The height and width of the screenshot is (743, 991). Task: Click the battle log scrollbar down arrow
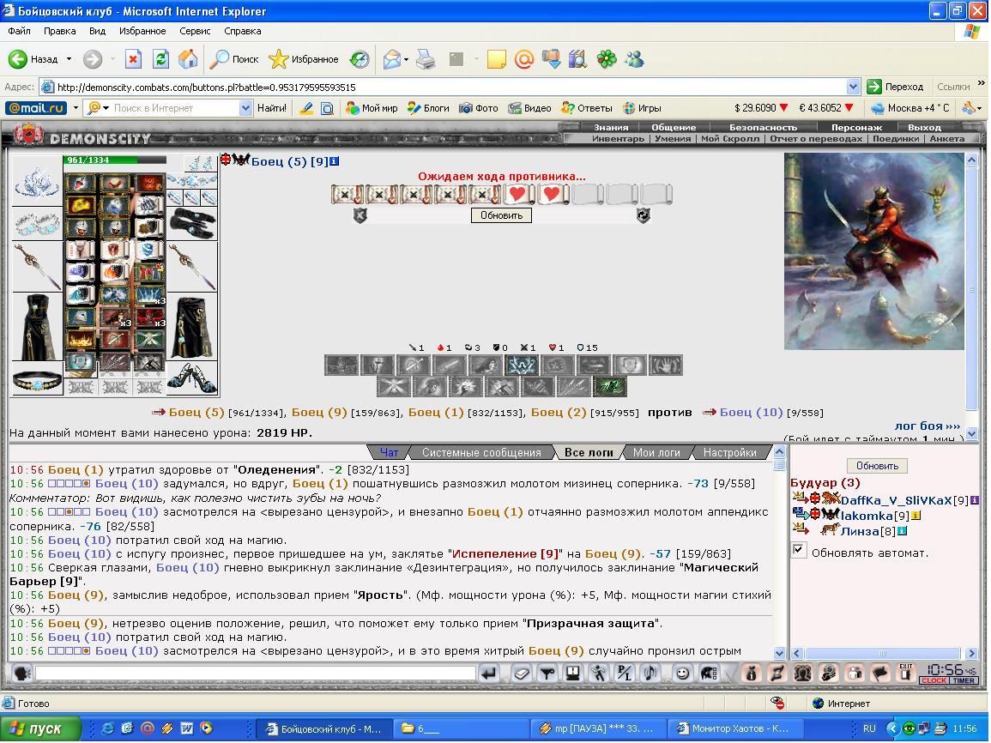[779, 653]
